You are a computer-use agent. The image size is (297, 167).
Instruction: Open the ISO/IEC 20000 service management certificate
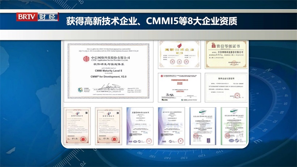[x=171, y=126]
